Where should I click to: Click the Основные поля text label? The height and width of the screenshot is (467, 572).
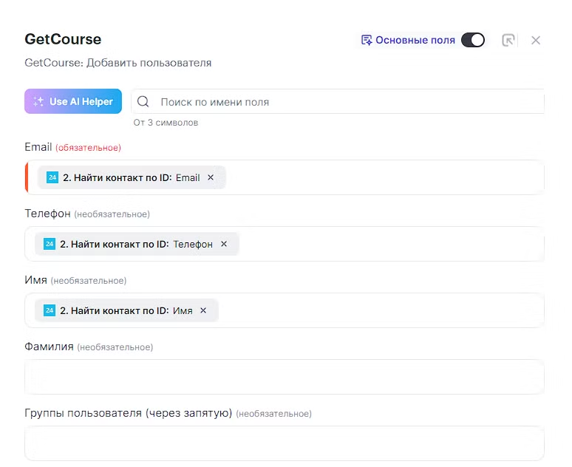(415, 40)
